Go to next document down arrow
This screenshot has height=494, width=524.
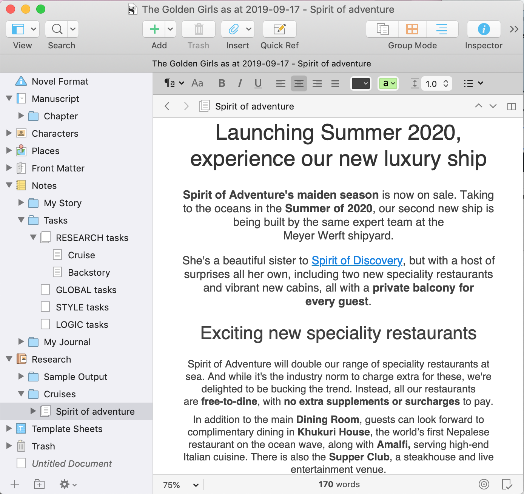[x=493, y=106]
